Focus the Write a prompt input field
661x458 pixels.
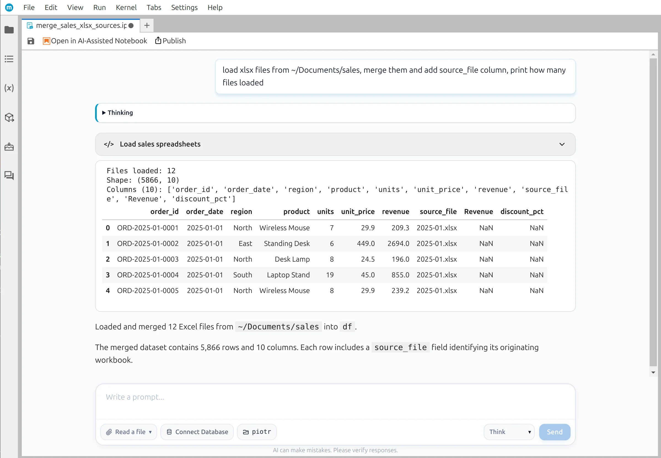[x=335, y=401]
